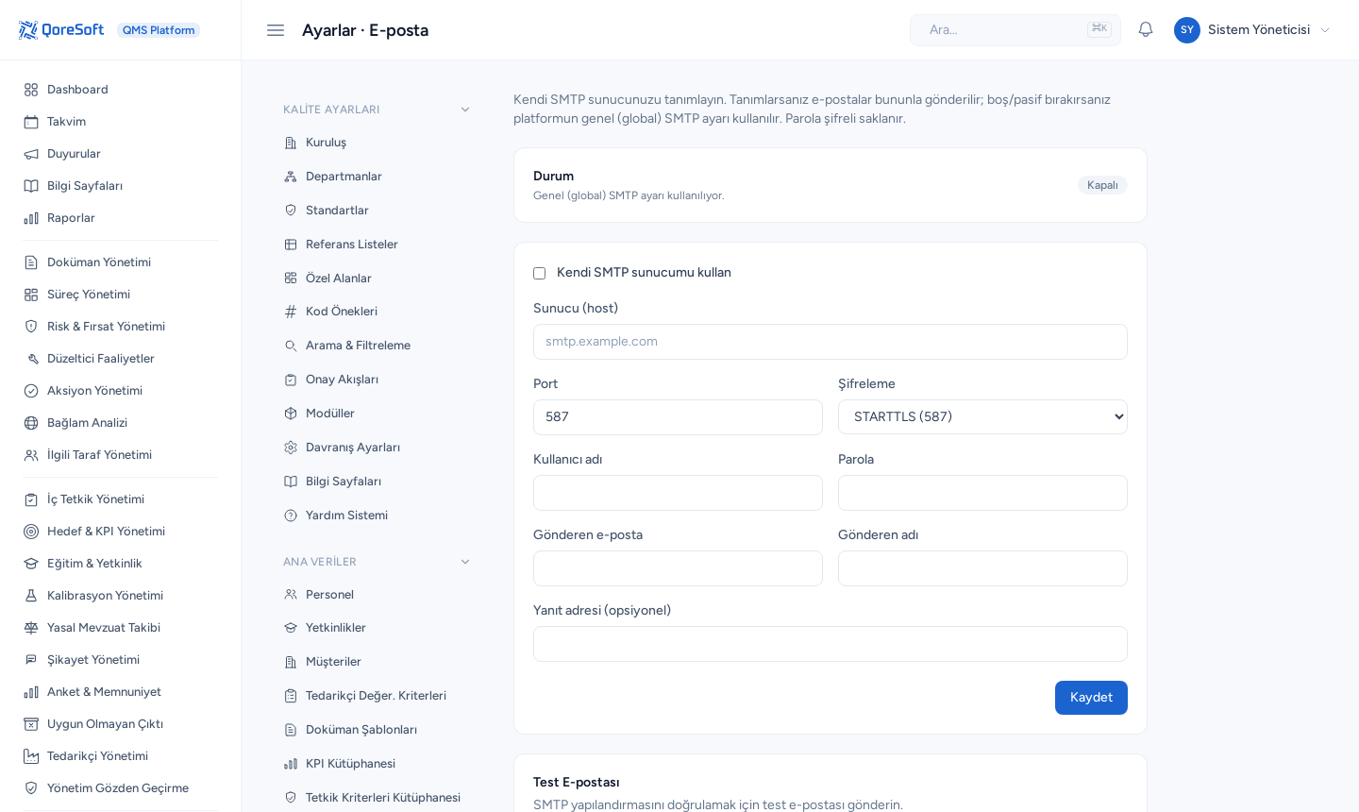
Task: Open KPI Kütüphanesi page
Action: coord(377,764)
